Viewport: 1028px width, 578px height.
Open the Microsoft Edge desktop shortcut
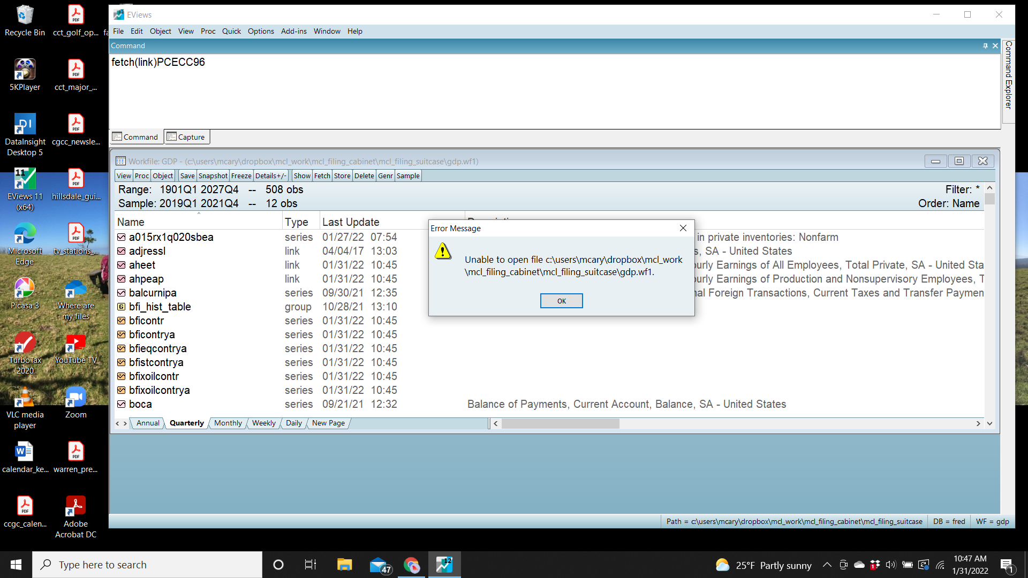click(25, 245)
